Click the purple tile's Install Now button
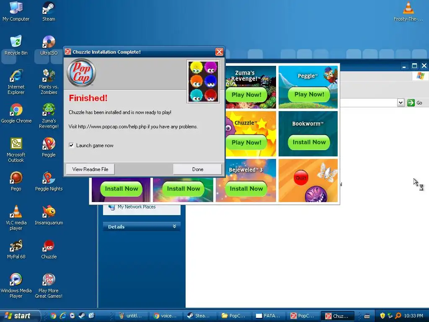This screenshot has height=322, width=429. coord(121,189)
